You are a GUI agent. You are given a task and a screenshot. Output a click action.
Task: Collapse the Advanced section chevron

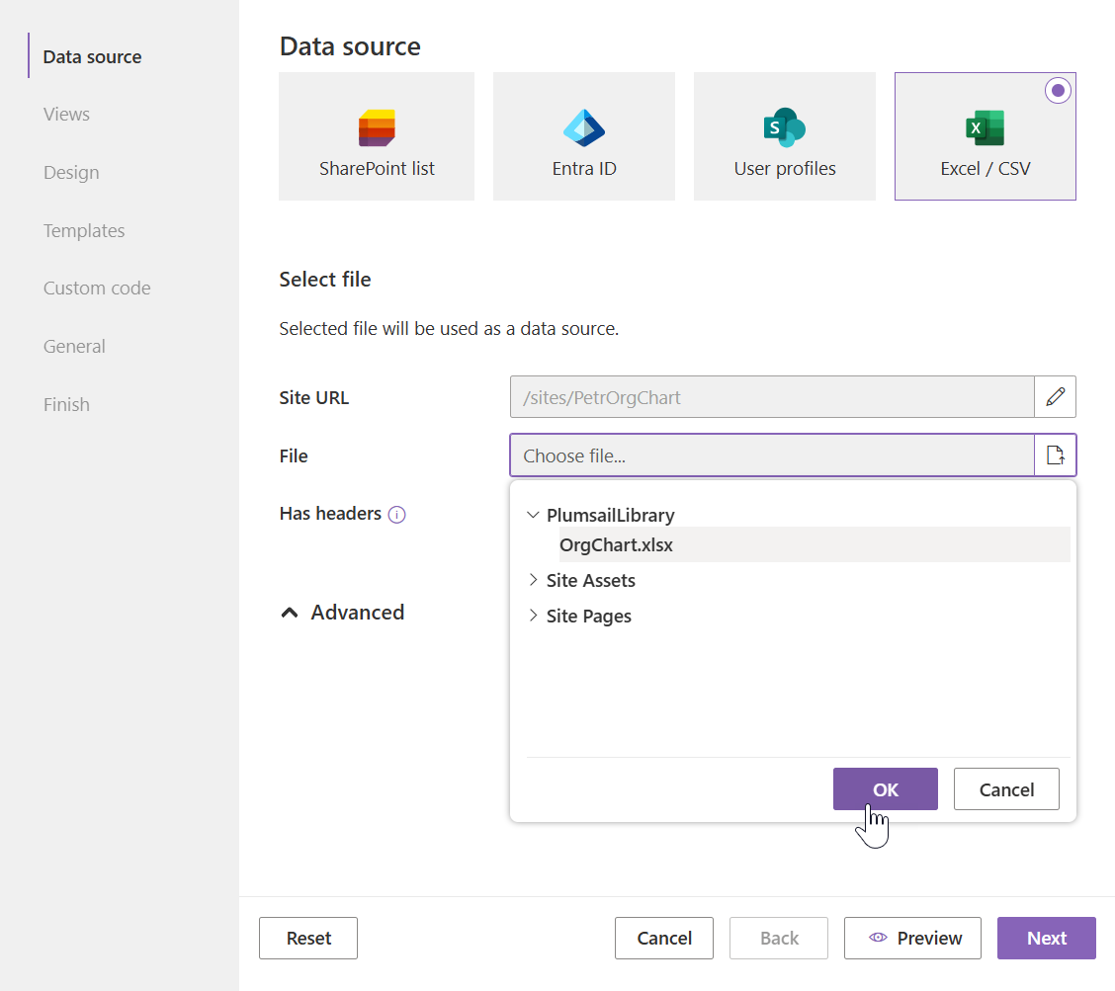coord(290,613)
